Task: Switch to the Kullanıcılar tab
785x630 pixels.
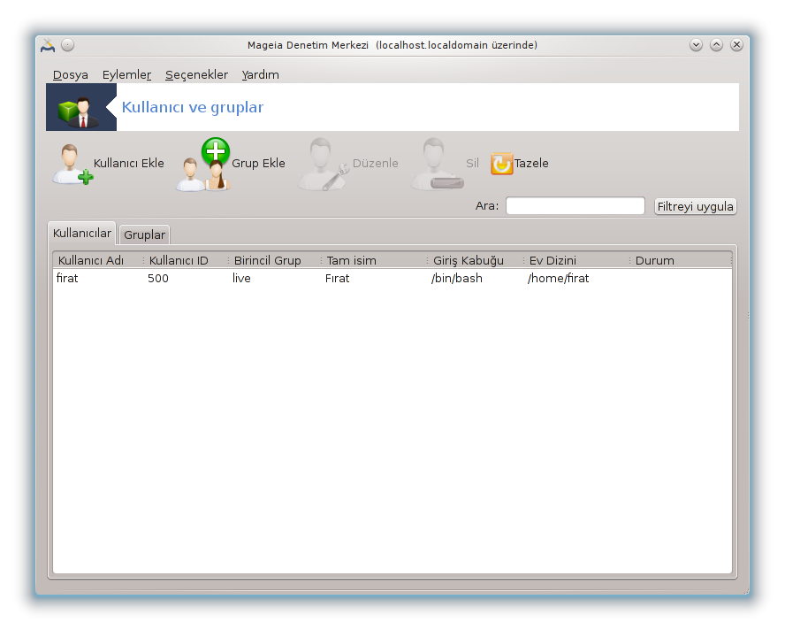Action: point(82,233)
